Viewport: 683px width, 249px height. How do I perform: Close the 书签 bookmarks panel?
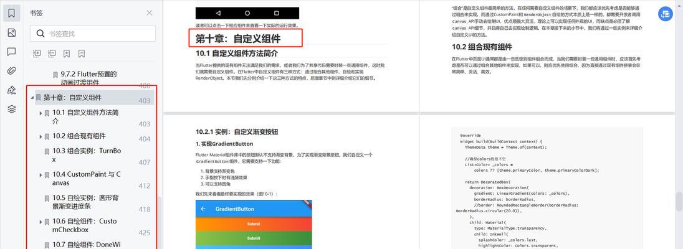pos(150,13)
